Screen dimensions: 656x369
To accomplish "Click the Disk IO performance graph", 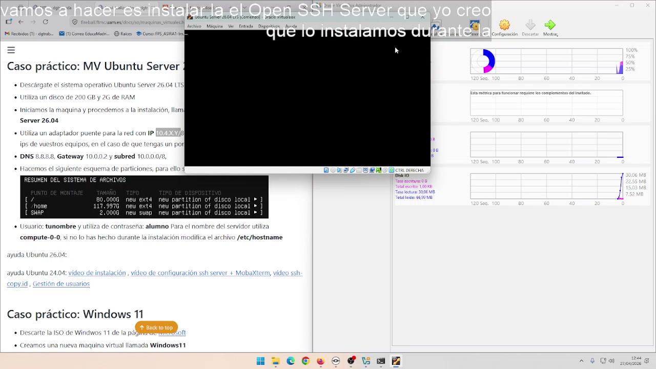I will click(x=546, y=186).
